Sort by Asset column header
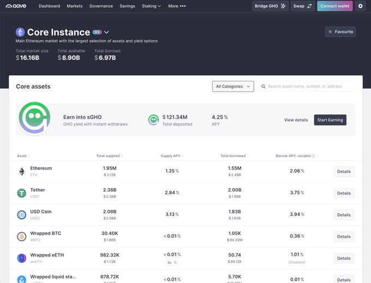Image resolution: width=371 pixels, height=283 pixels. tap(23, 156)
